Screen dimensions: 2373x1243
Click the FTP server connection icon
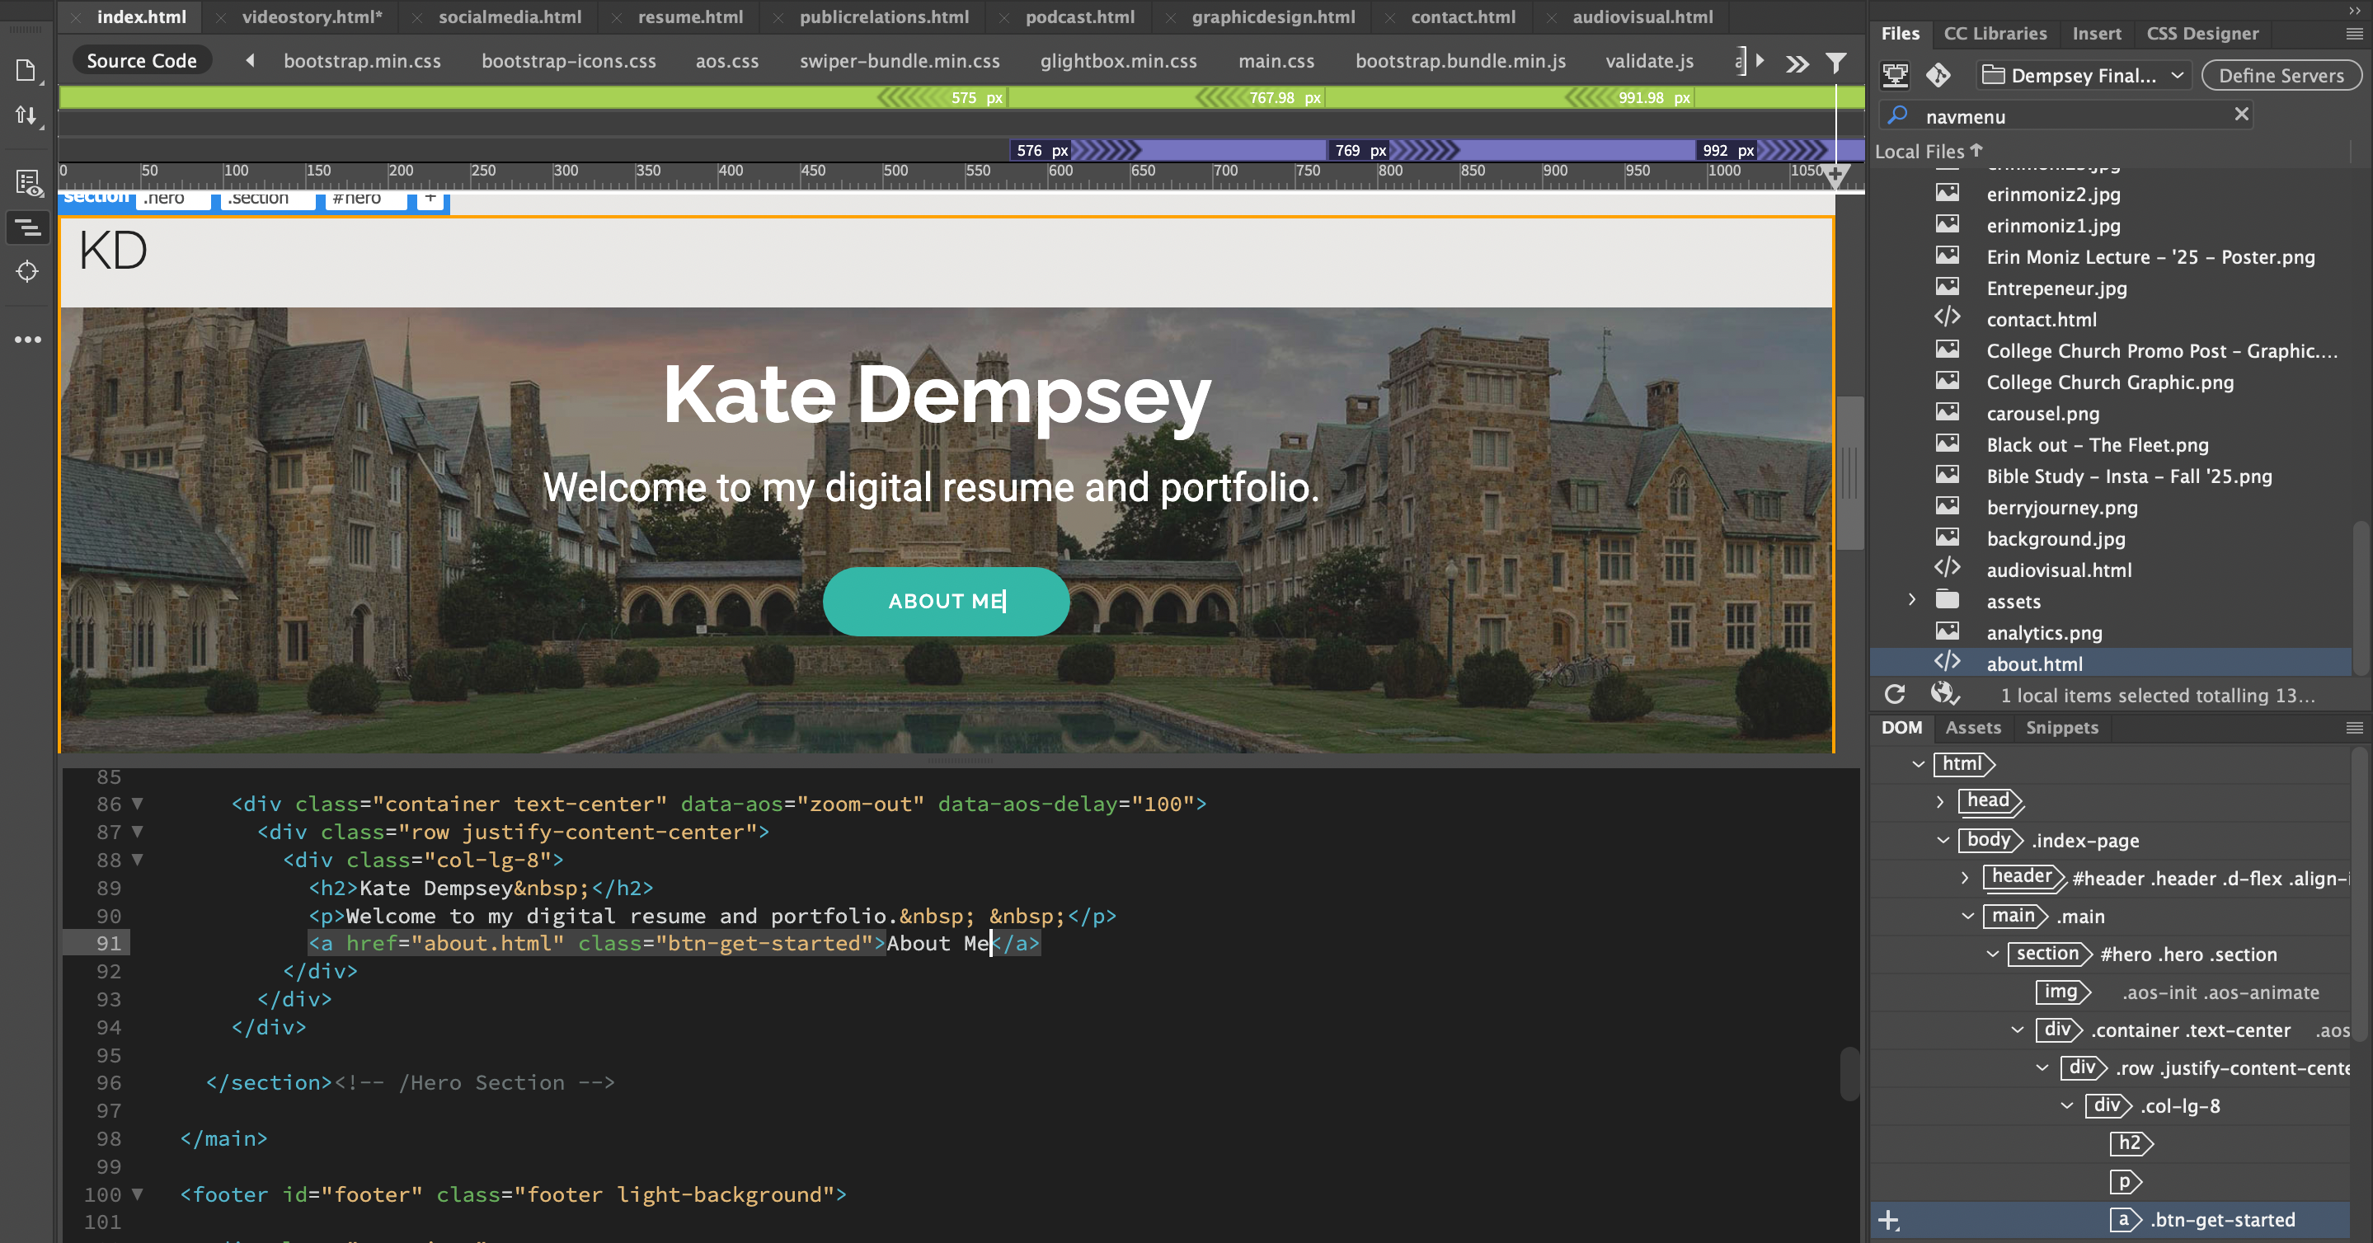tap(1895, 76)
